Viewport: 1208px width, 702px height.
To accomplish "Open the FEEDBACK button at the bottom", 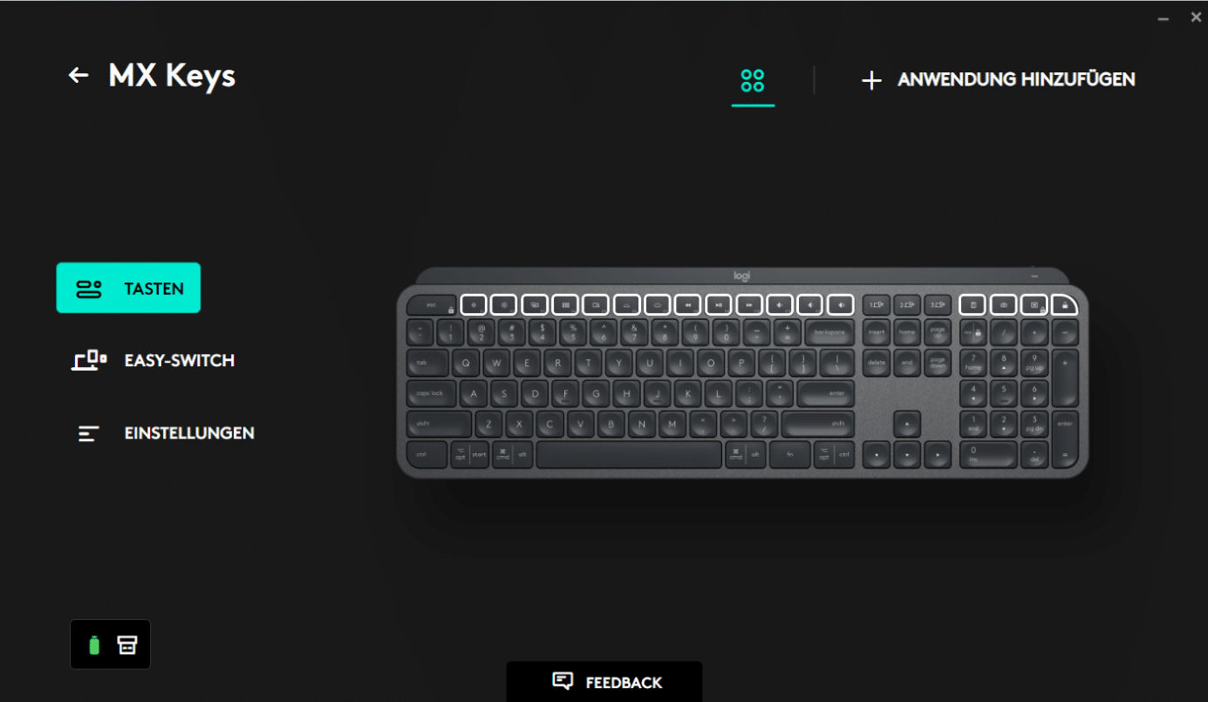I will (x=604, y=682).
